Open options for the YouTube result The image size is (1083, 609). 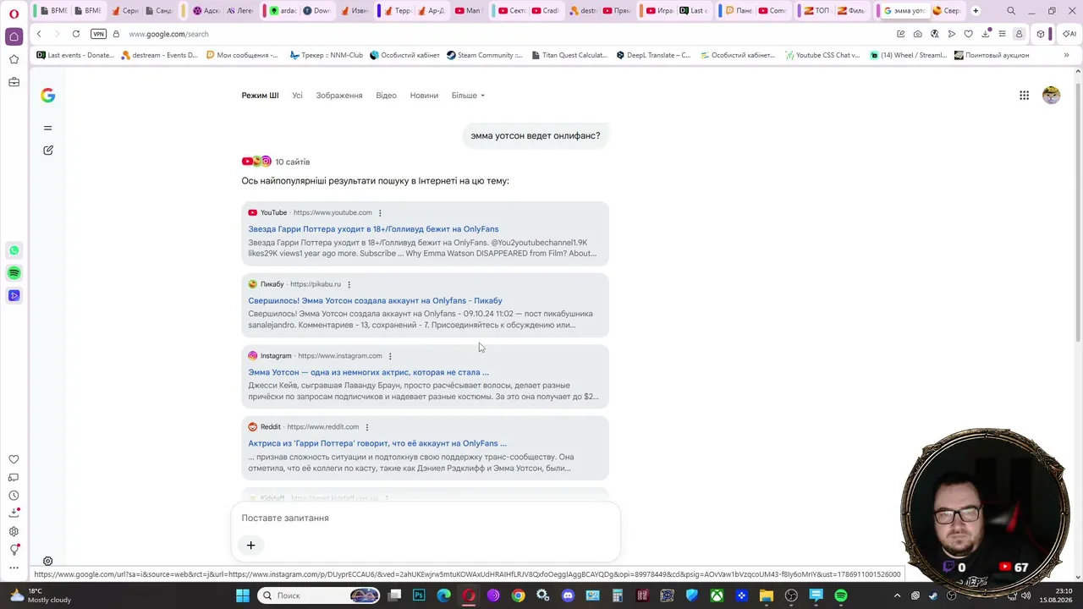pyautogui.click(x=380, y=213)
